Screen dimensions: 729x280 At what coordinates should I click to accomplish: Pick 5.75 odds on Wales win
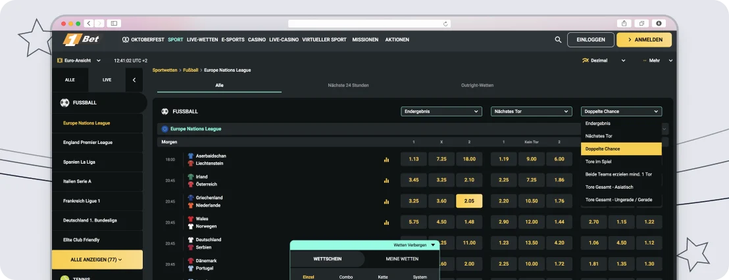coord(413,222)
